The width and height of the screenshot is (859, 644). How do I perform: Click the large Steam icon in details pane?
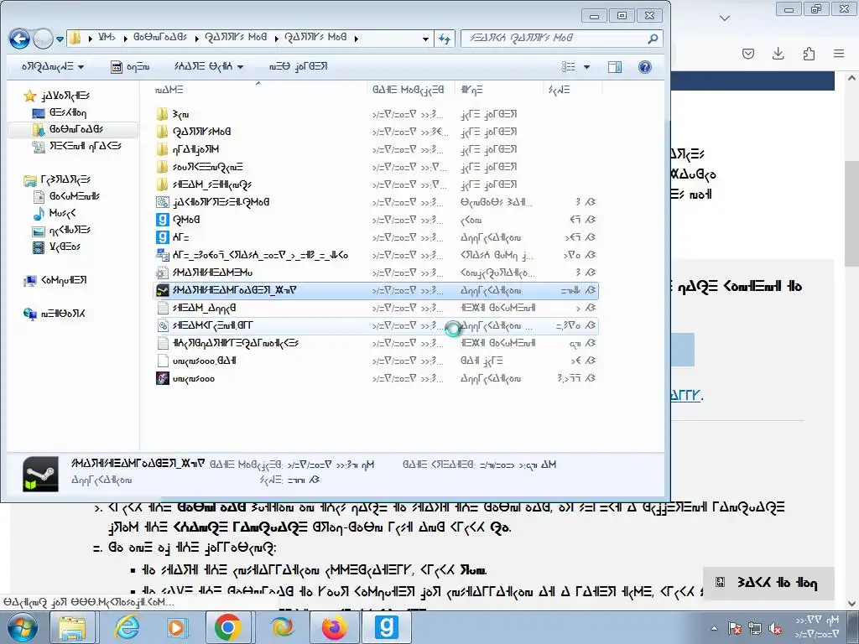40,474
